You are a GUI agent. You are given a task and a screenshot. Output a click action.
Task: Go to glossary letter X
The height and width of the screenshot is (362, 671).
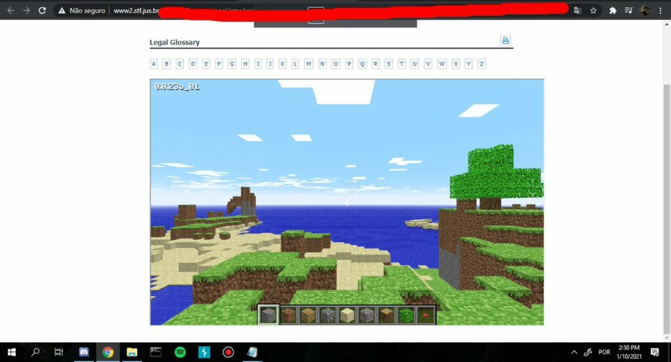[456, 64]
